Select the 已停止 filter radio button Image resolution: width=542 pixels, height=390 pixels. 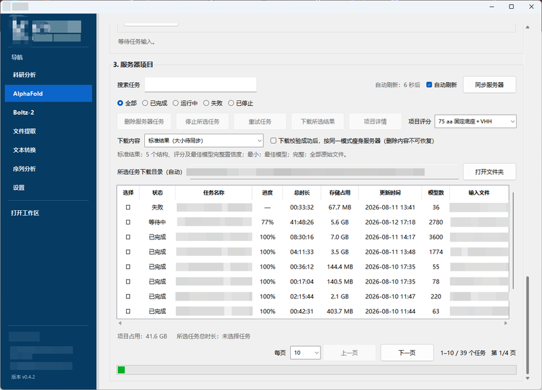coord(231,103)
